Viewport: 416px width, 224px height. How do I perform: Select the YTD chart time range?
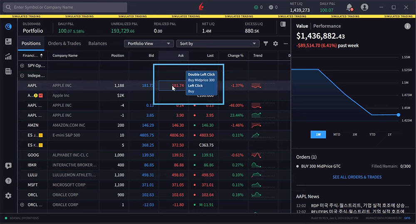372,135
